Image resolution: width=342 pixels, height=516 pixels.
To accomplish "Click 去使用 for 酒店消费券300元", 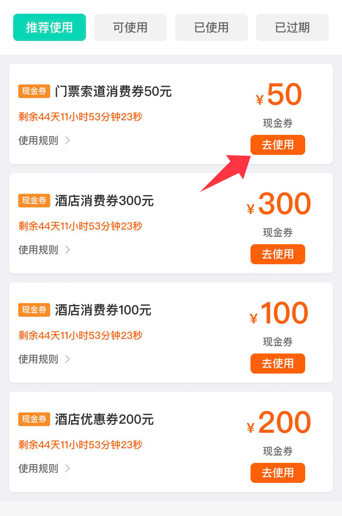I will tap(278, 254).
